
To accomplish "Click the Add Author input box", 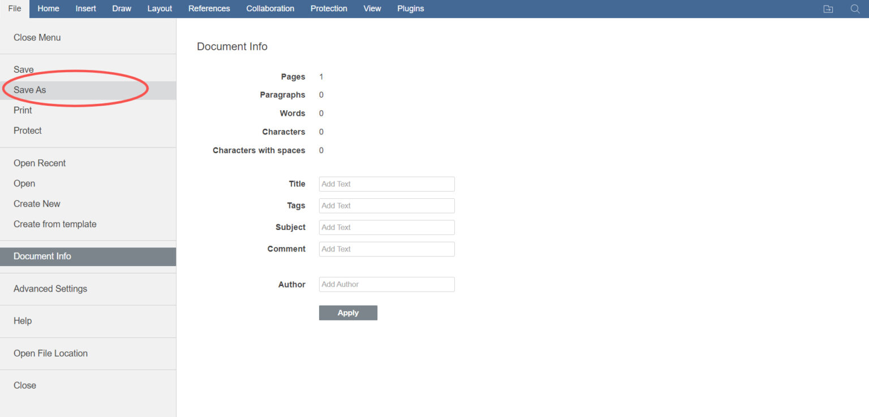I will pyautogui.click(x=386, y=284).
